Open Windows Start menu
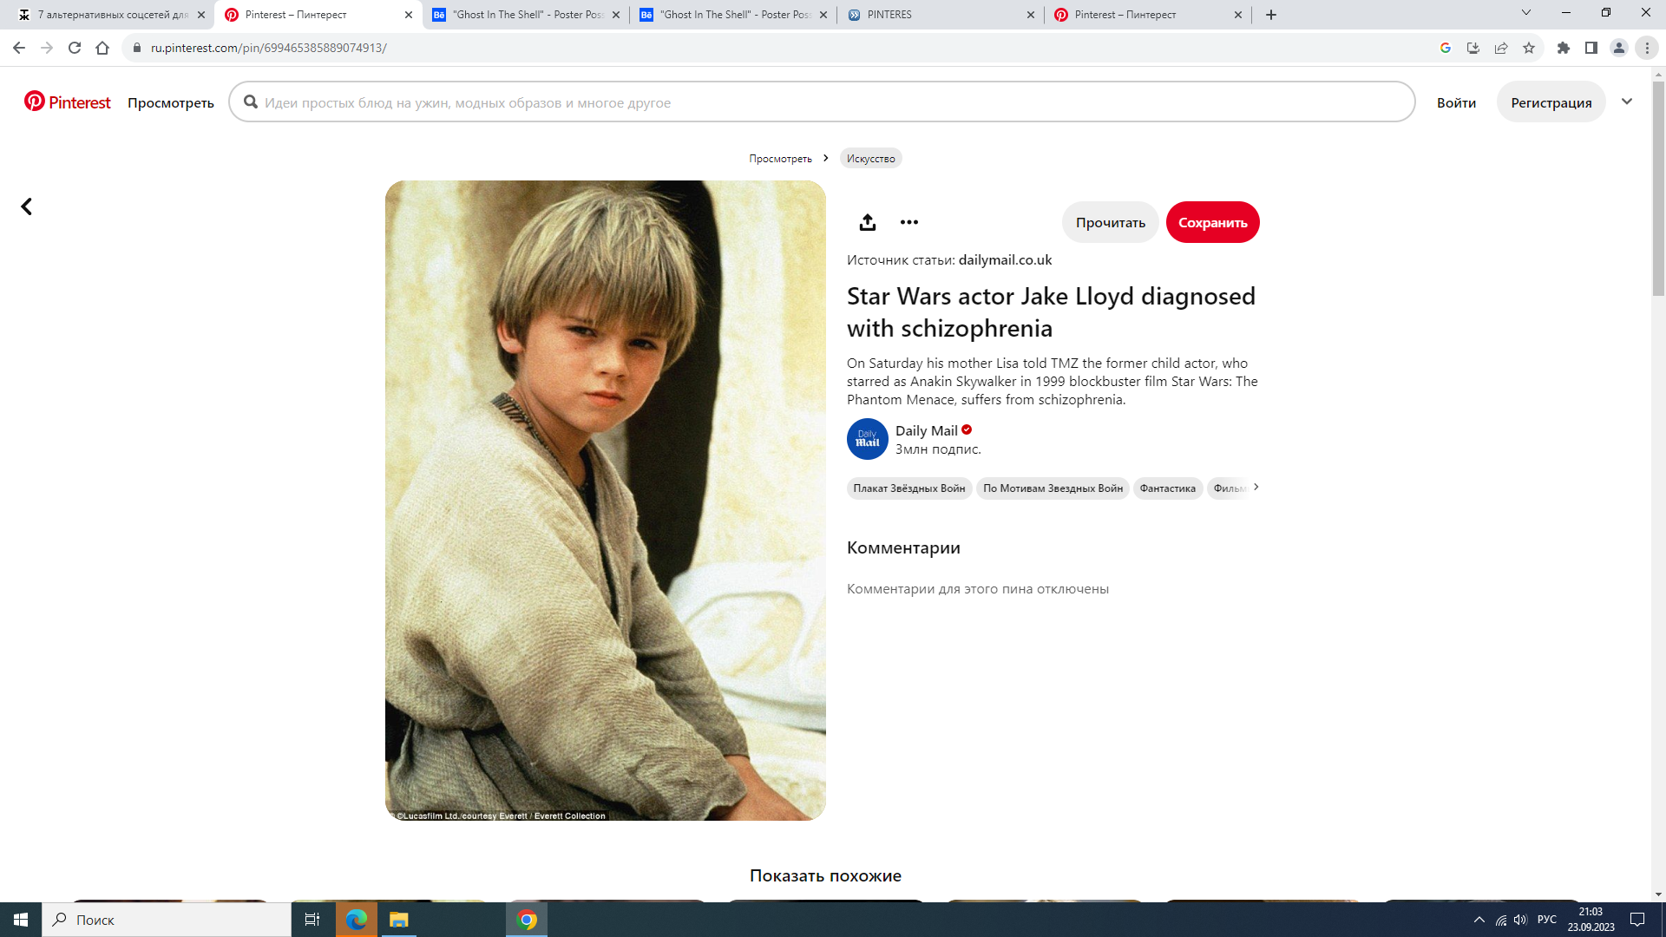Image resolution: width=1666 pixels, height=937 pixels. 21,920
